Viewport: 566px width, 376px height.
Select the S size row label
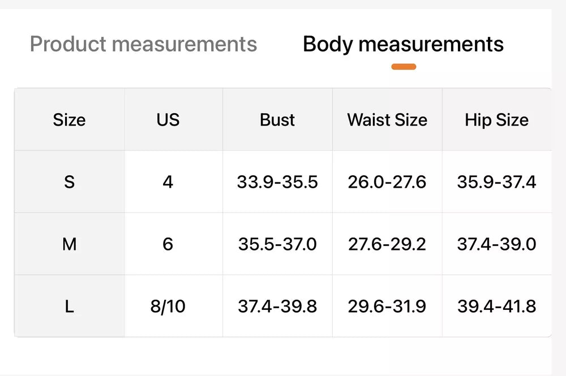[69, 181]
